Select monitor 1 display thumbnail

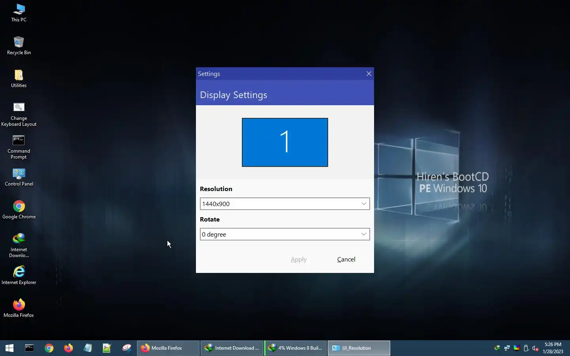pos(285,142)
